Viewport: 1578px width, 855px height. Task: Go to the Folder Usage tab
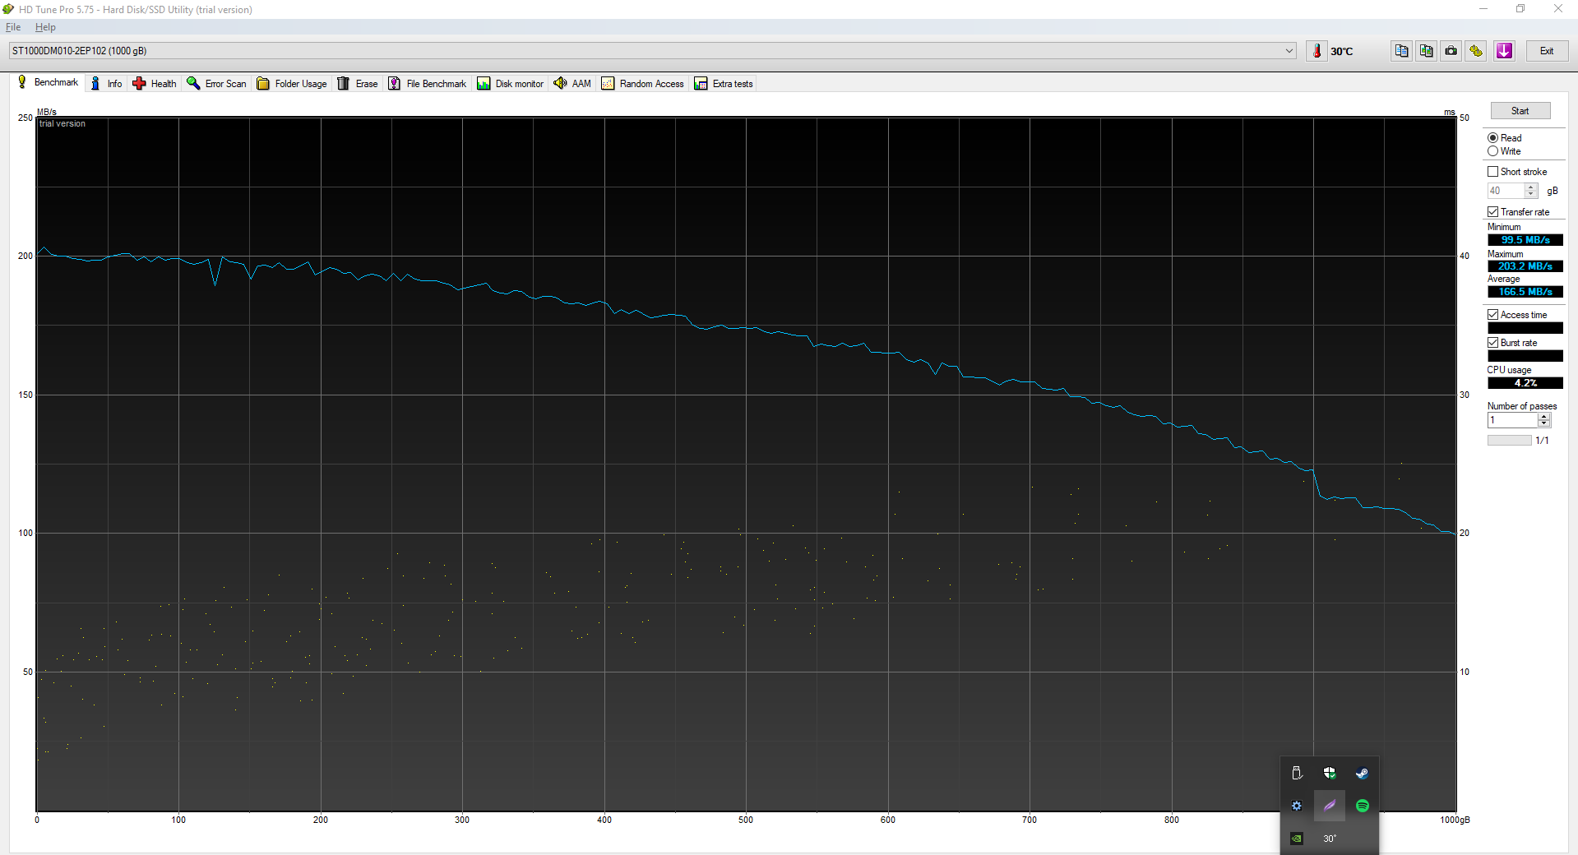(x=292, y=84)
